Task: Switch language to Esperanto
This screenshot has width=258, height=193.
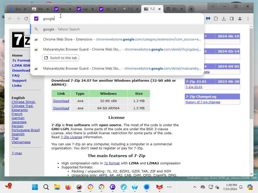Action: point(20,110)
